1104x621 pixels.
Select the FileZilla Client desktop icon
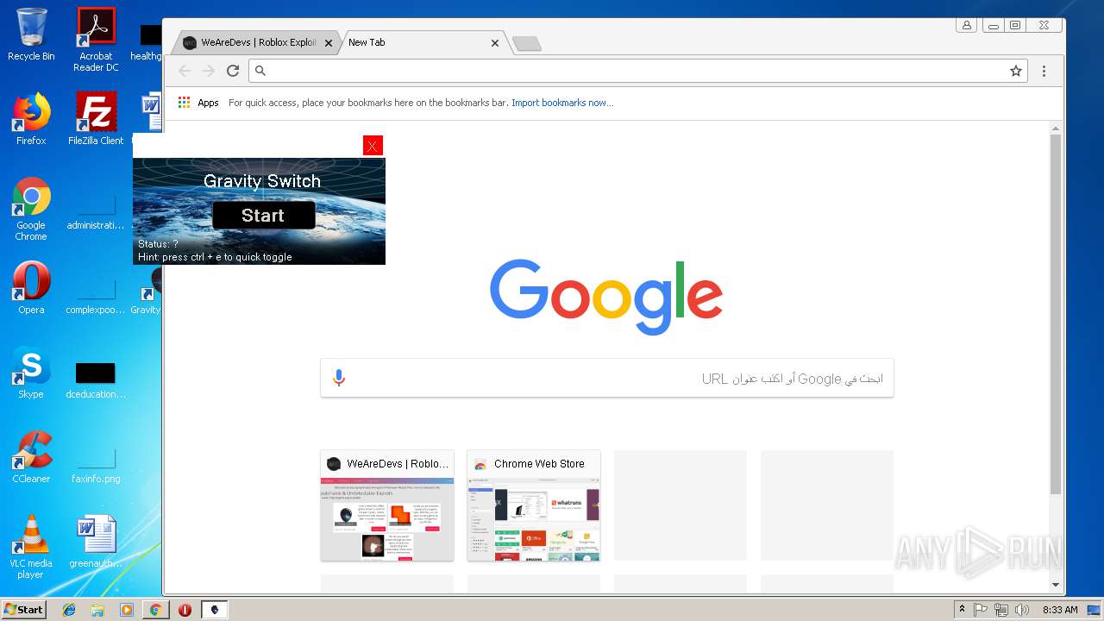pos(96,119)
